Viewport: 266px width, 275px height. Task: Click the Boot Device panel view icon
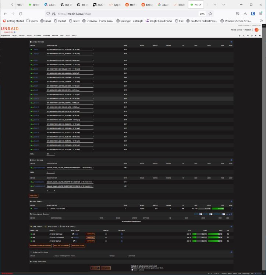pyautogui.click(x=231, y=201)
